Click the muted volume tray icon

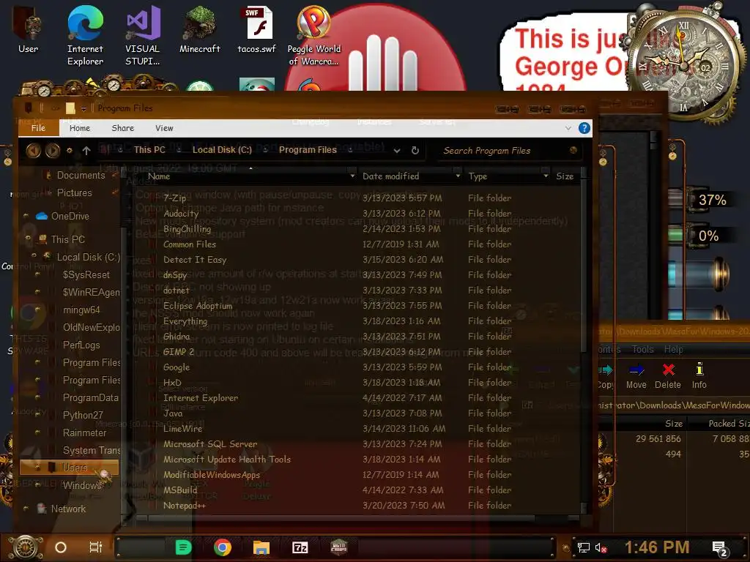pyautogui.click(x=601, y=547)
